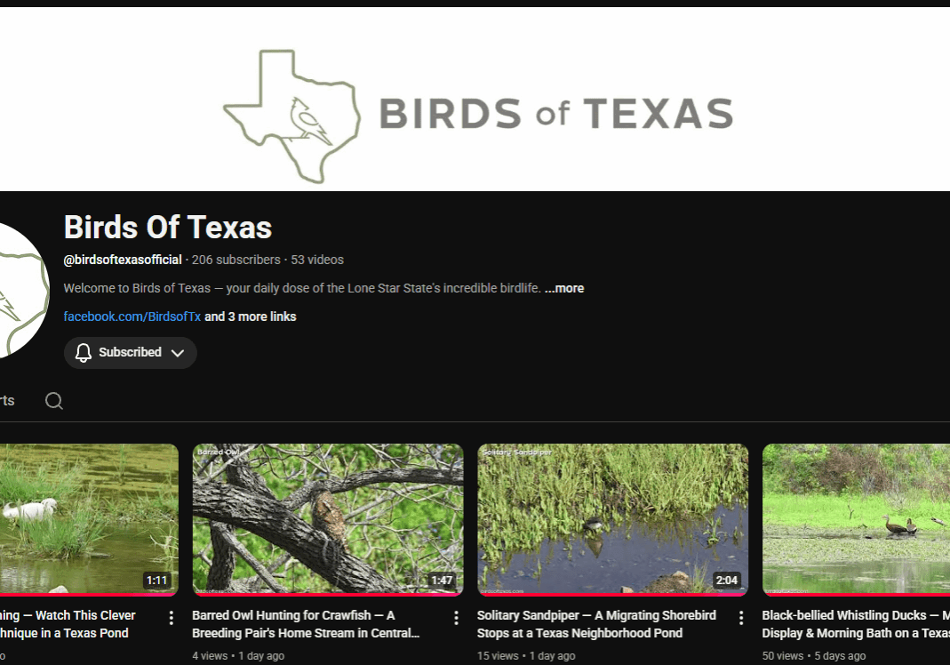Image resolution: width=950 pixels, height=665 pixels.
Task: Click the channel search magnifier icon
Action: [54, 401]
